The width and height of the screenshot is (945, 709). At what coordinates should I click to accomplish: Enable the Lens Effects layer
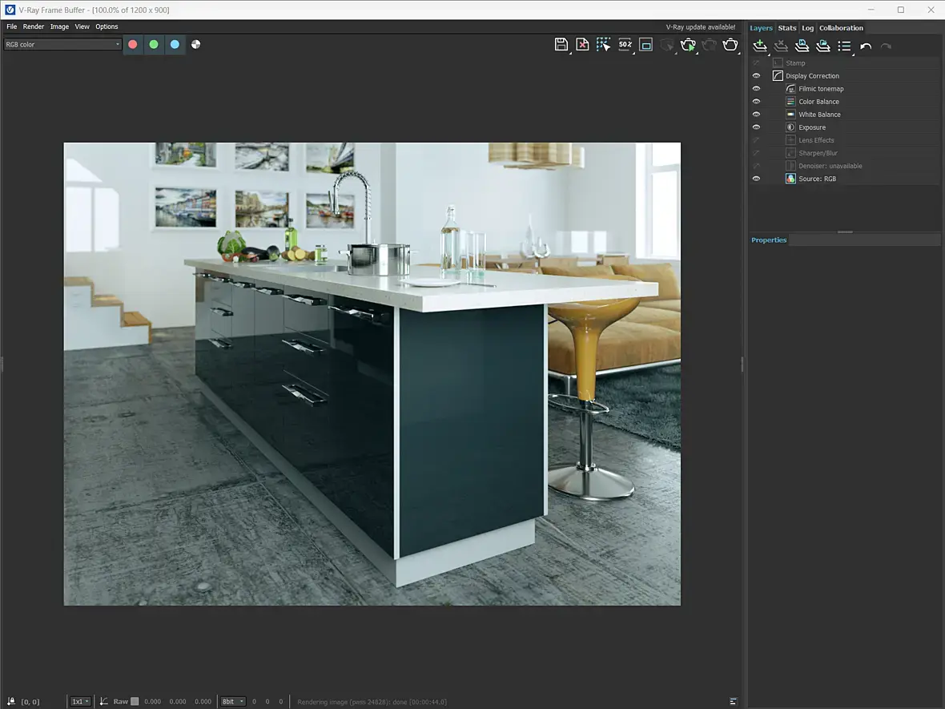pyautogui.click(x=756, y=140)
